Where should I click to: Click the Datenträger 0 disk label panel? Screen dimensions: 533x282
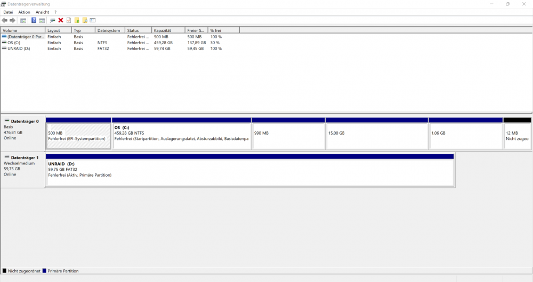(x=23, y=134)
